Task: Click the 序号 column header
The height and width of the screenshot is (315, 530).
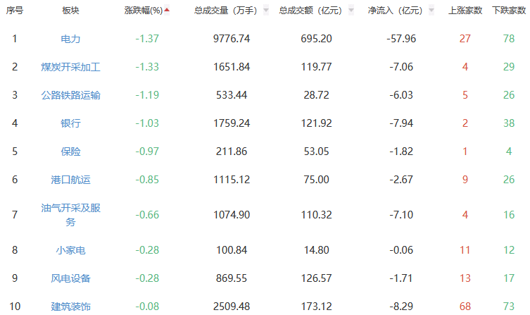Action: tap(15, 11)
